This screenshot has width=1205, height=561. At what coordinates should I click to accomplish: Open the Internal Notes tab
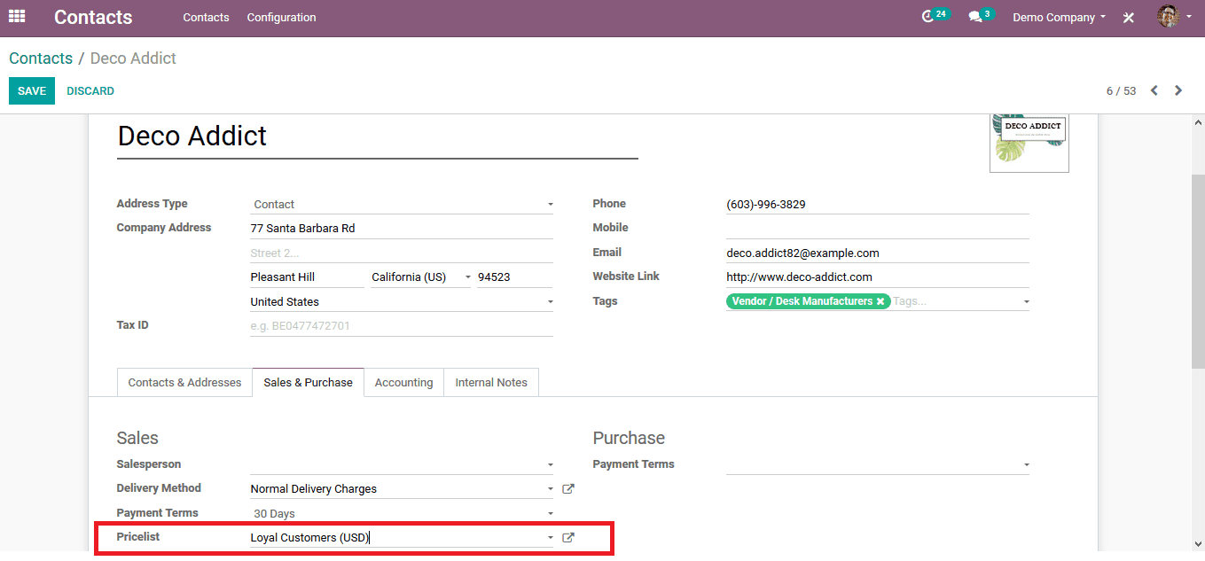tap(491, 382)
